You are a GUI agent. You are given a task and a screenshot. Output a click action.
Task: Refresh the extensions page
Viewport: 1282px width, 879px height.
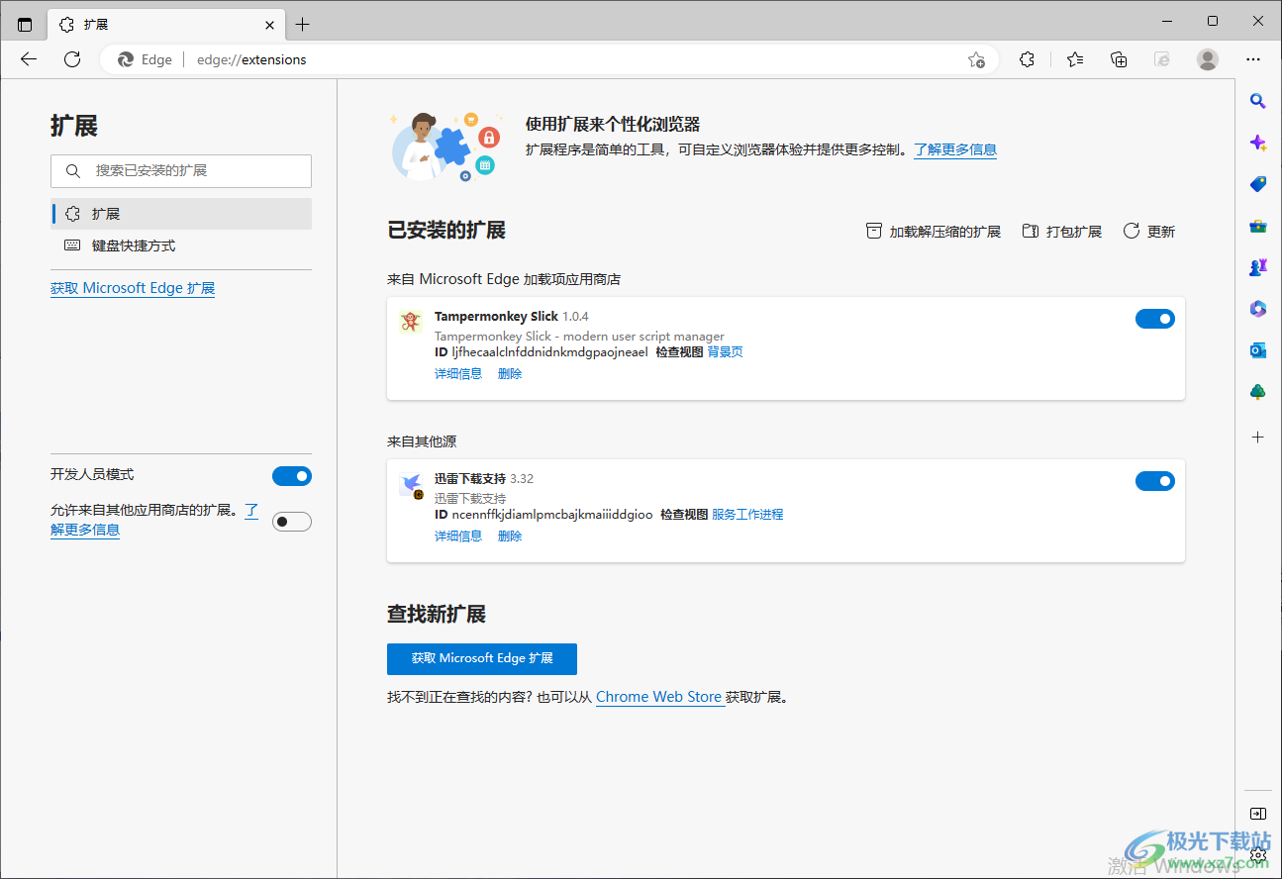72,59
